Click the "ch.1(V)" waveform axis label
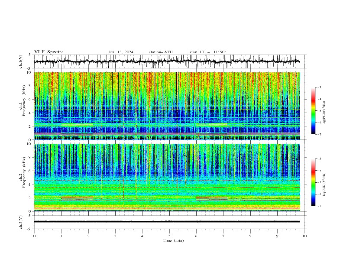Image resolution: width=343 pixels, height=265 pixels. [x=21, y=61]
